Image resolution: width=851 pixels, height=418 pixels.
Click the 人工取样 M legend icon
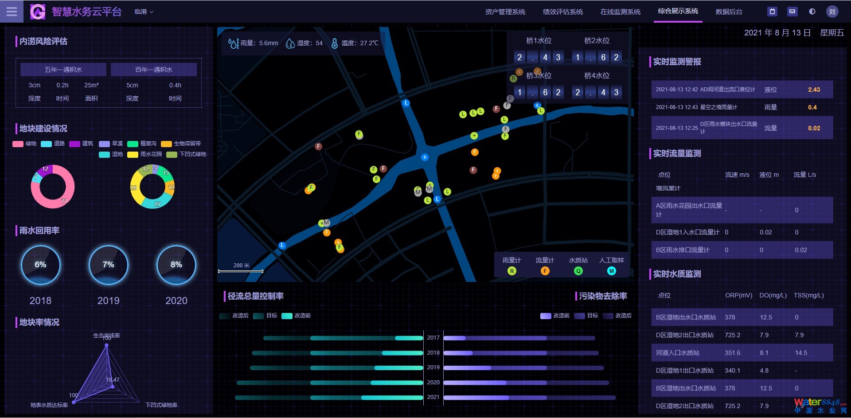point(611,271)
